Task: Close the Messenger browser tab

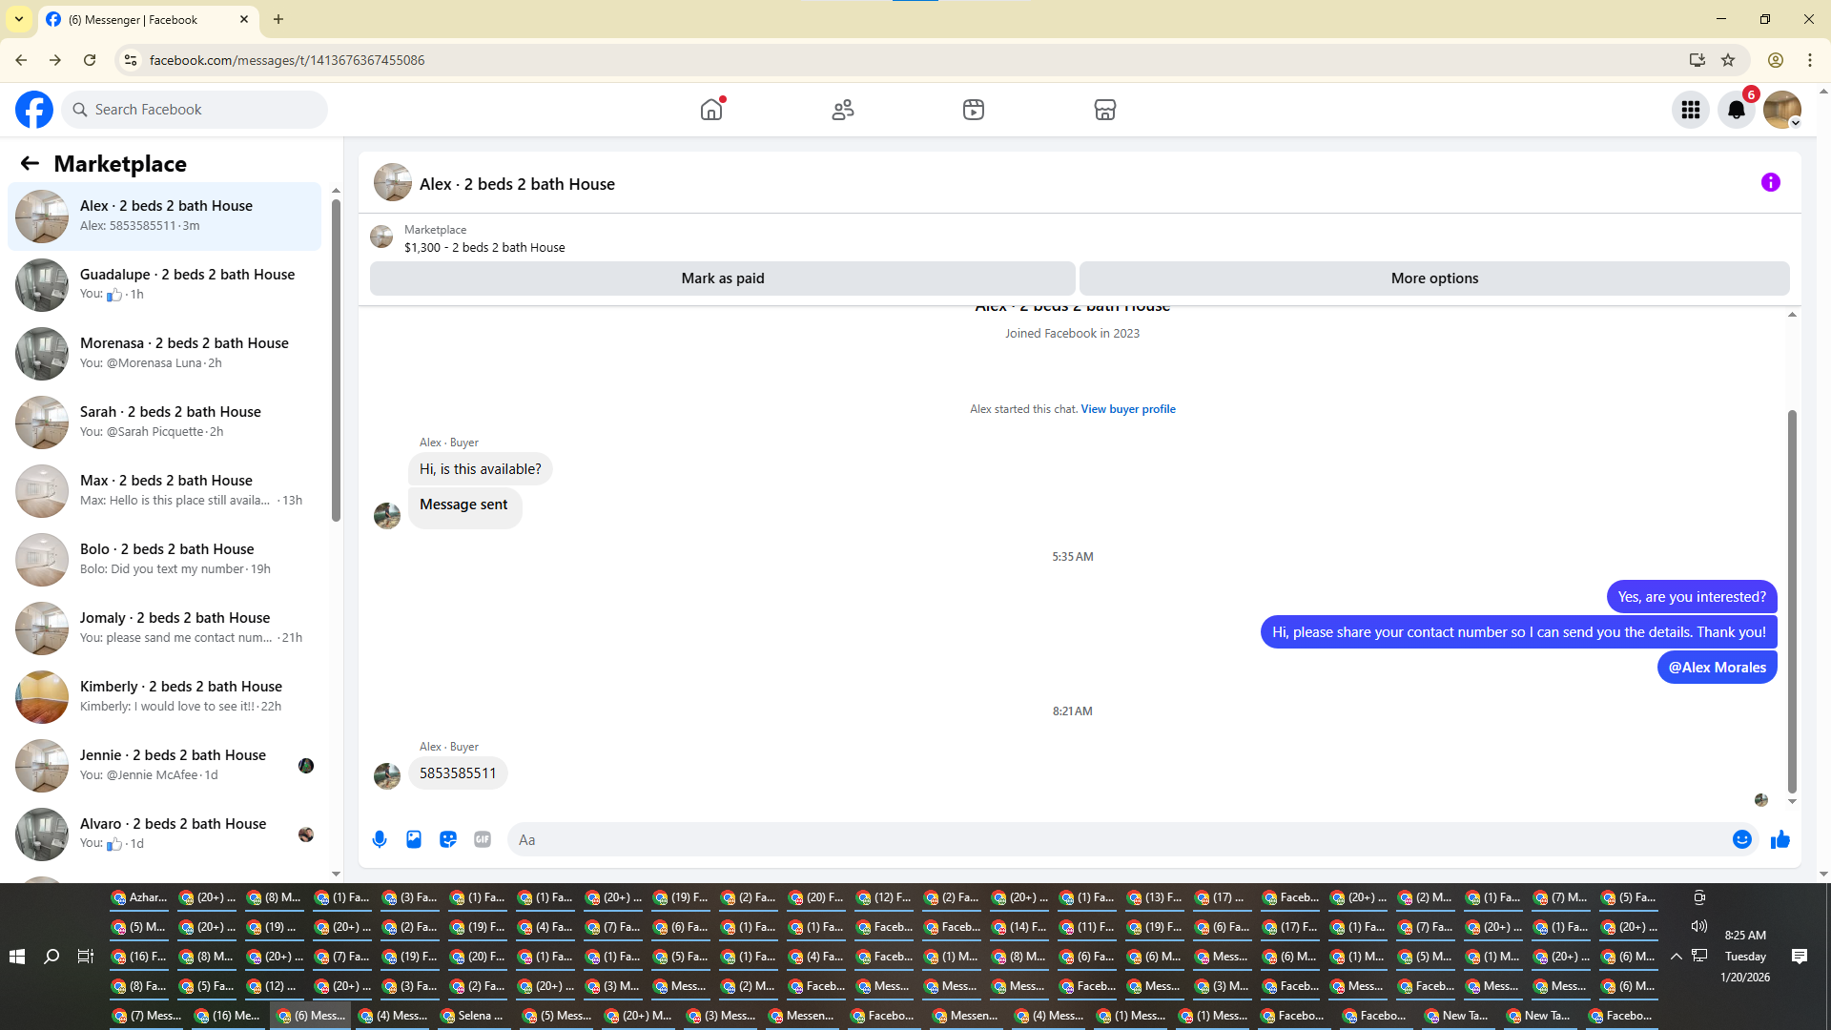Action: point(244,19)
